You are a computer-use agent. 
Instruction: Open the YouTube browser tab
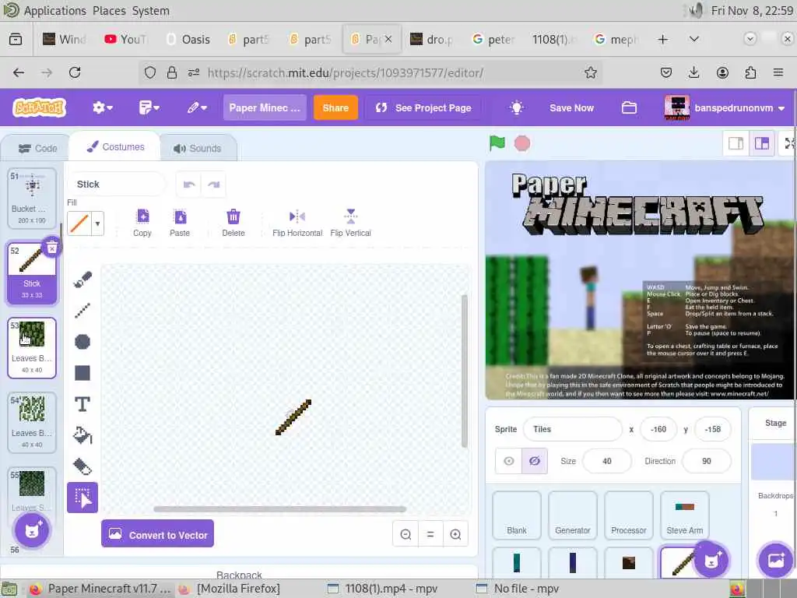127,39
